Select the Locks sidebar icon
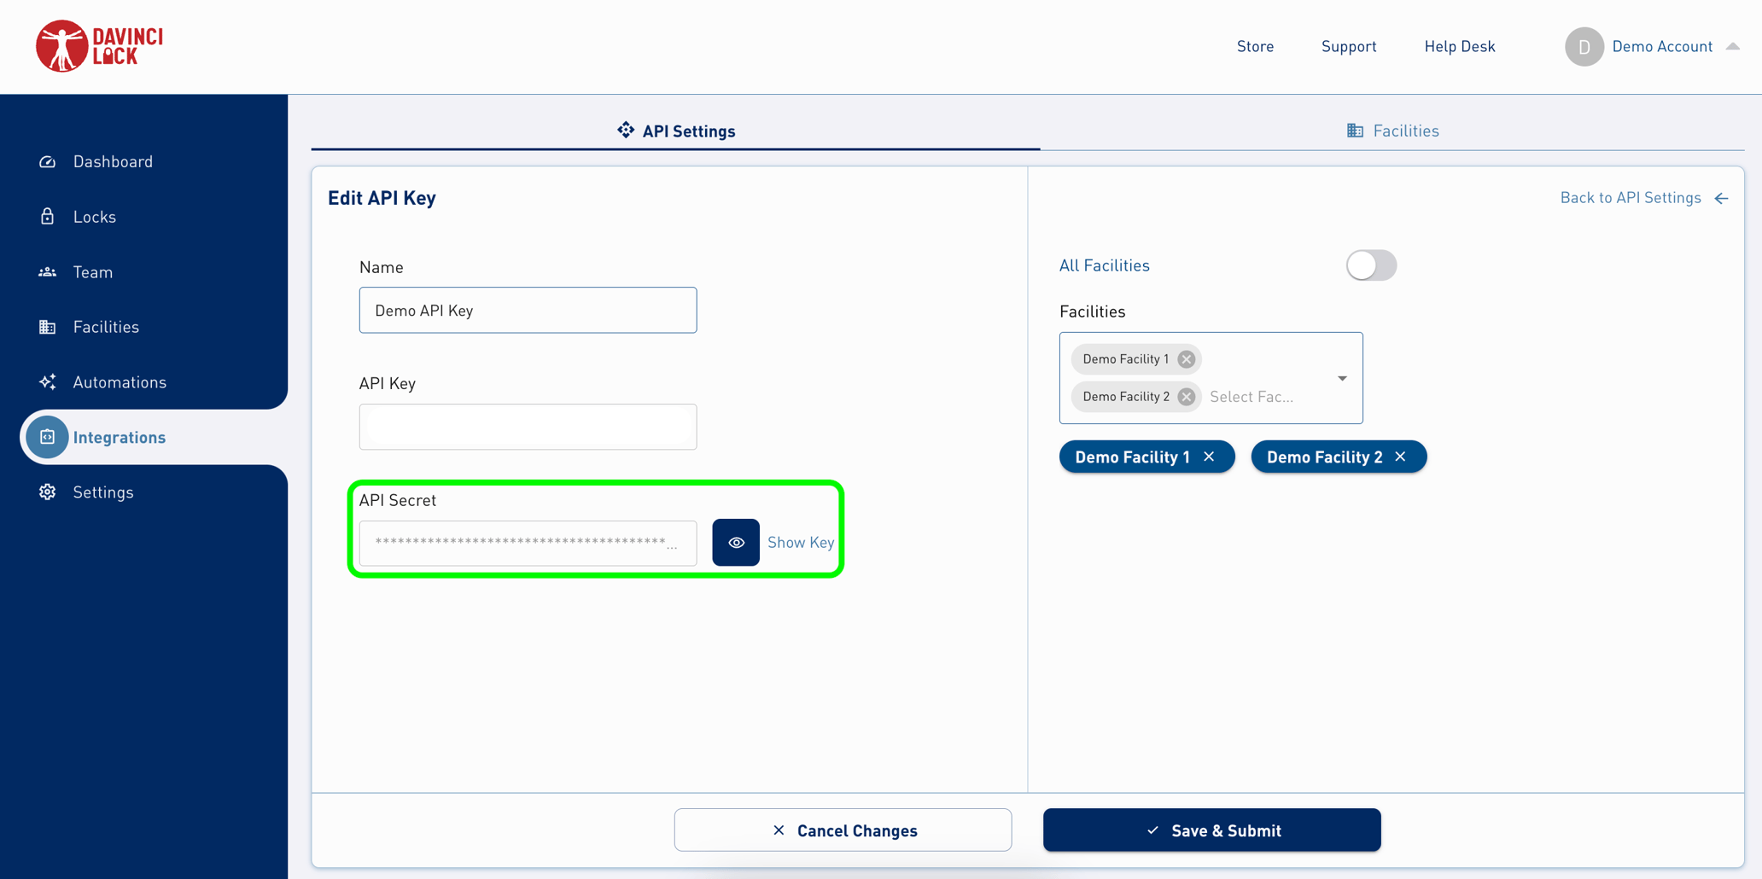 click(x=47, y=216)
